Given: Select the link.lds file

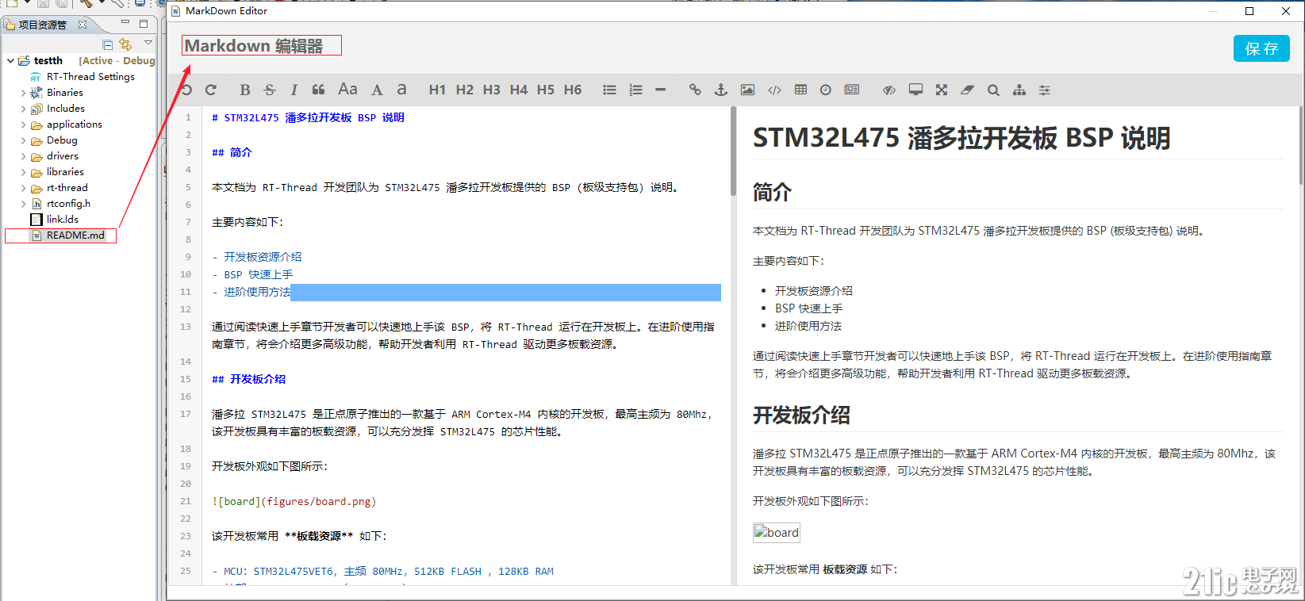Looking at the screenshot, I should click(62, 220).
